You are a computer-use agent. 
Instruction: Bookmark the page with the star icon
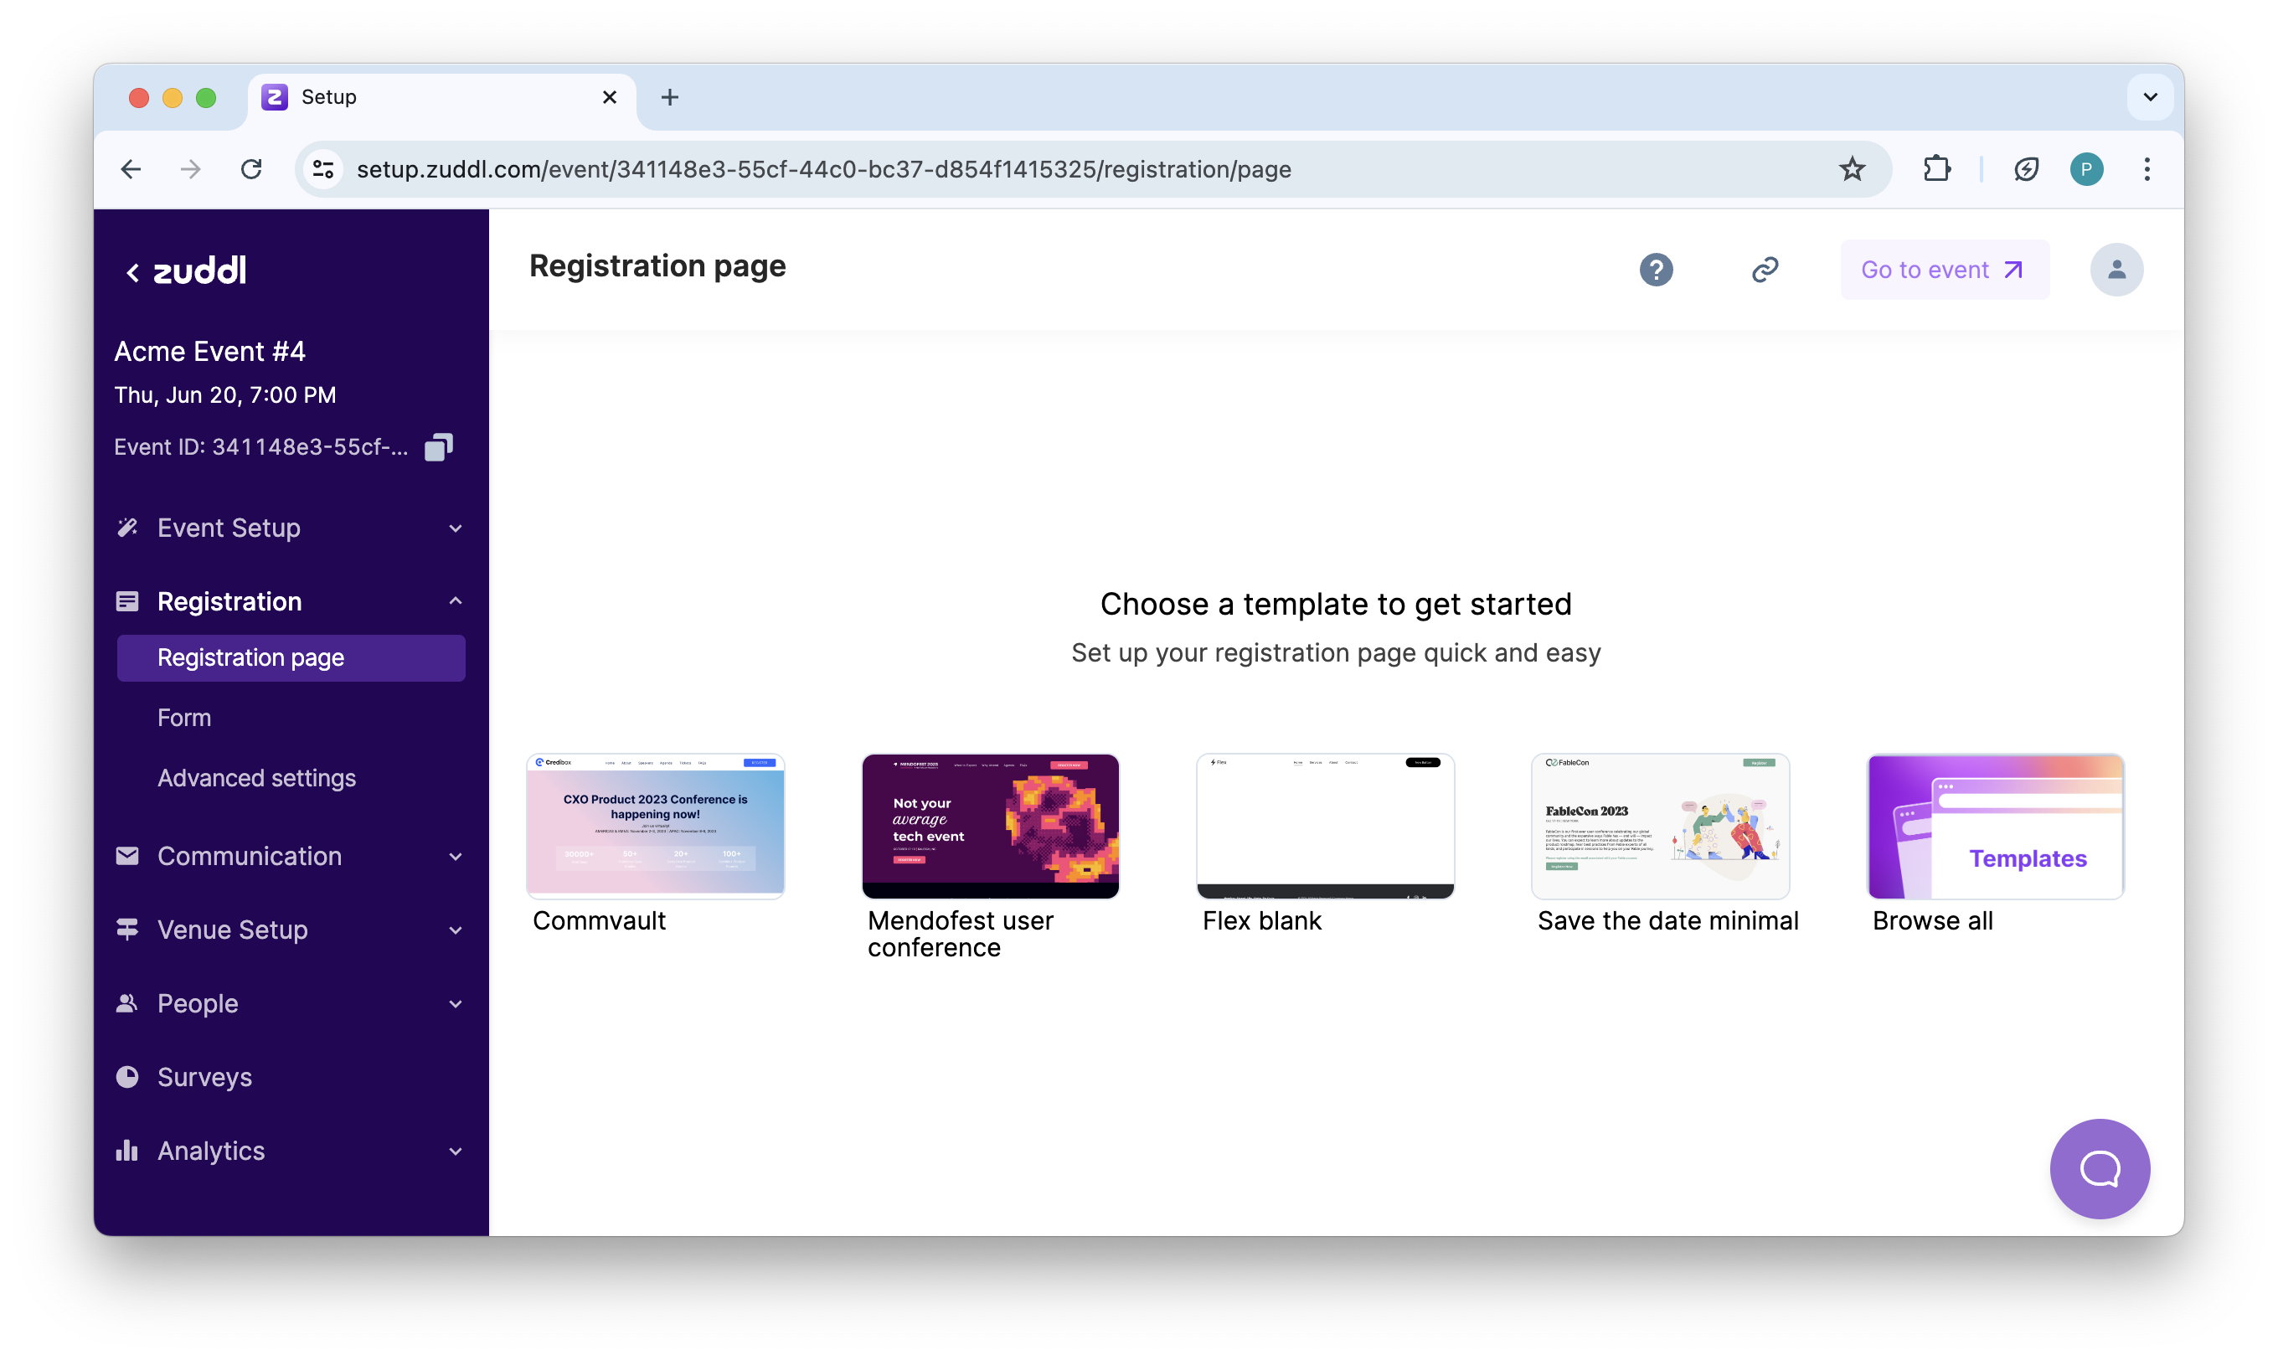(1852, 168)
